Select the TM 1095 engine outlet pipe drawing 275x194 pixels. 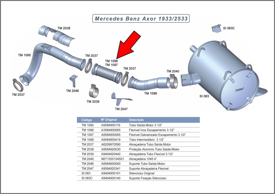[52, 64]
